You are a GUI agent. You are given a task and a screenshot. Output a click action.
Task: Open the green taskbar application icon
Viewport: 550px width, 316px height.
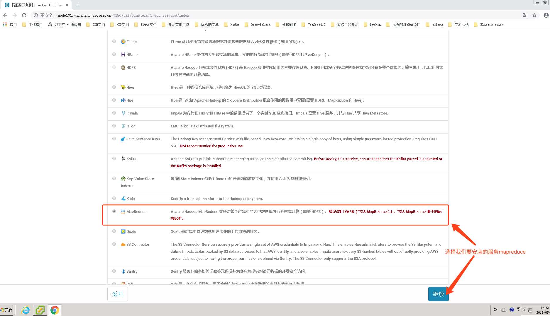(x=40, y=310)
